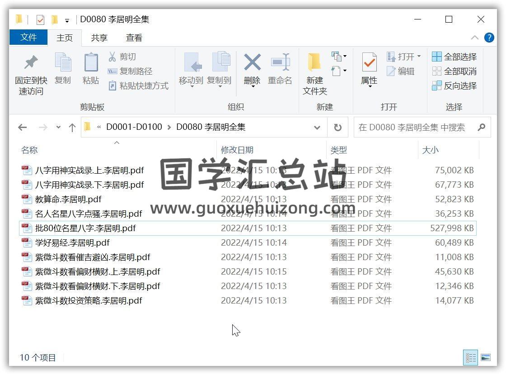Viewport: 506px width, 375px height.
Task: Select file 紫微斗数看催吉避凶.李居明.pdf
Action: point(93,257)
